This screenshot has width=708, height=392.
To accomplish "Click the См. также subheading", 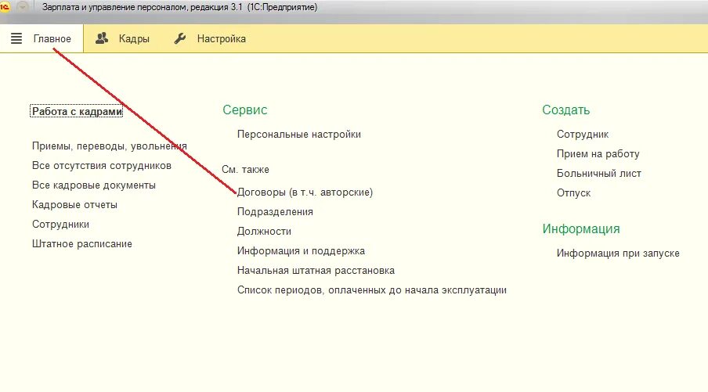I will [x=245, y=170].
